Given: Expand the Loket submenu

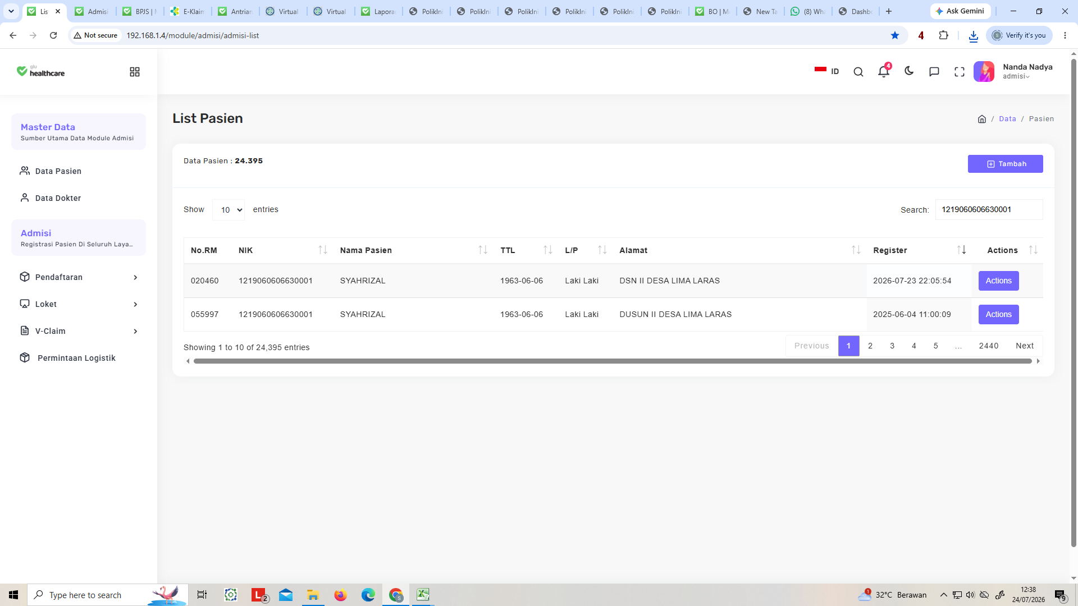Looking at the screenshot, I should tap(79, 304).
